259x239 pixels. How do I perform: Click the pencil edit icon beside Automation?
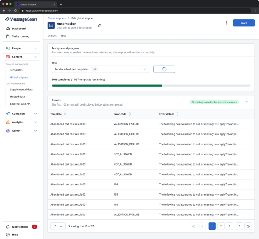(x=99, y=25)
